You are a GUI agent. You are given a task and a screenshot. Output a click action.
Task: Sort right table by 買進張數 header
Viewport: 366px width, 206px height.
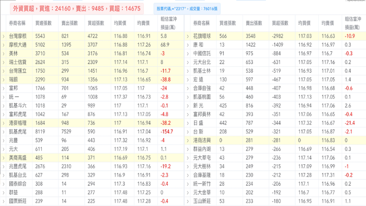228,23
